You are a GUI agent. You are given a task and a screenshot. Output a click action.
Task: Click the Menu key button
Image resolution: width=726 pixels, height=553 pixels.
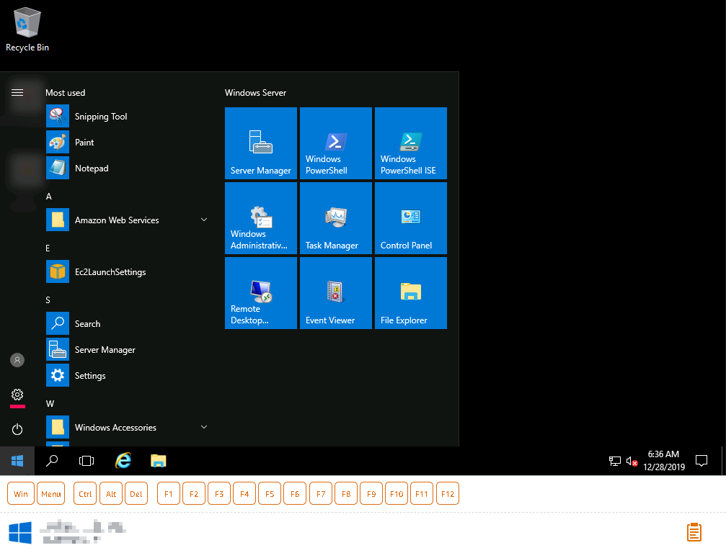(51, 494)
